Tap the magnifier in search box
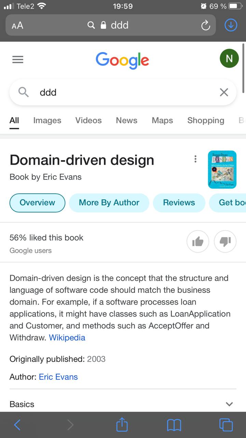Viewport: 246px width, 438px height. coord(23,92)
